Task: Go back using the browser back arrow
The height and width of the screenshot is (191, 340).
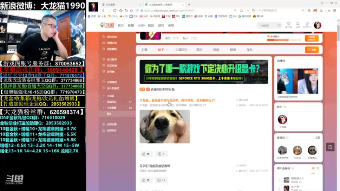Action: (103, 10)
